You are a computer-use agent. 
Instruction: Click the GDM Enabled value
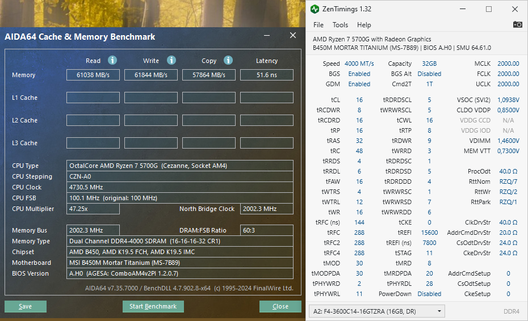(359, 84)
